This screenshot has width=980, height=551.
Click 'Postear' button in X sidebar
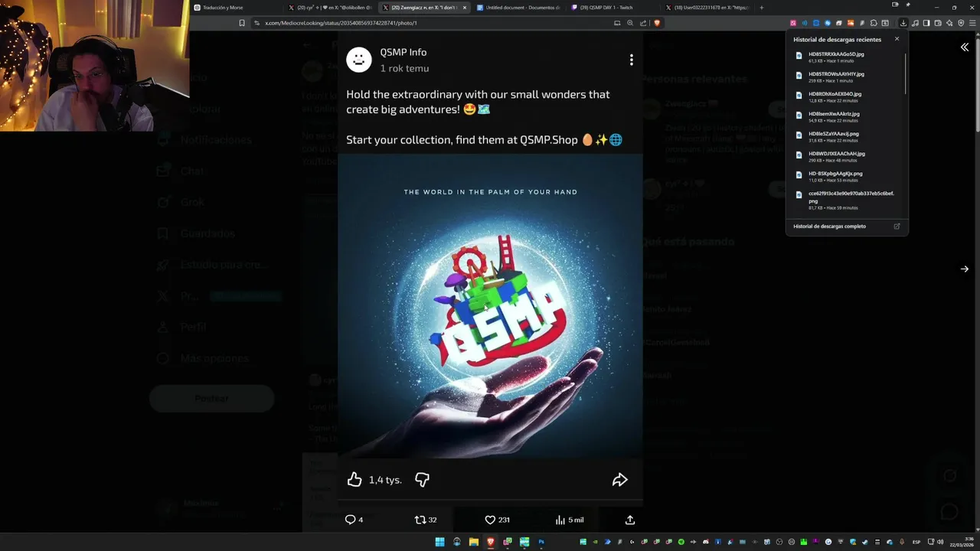212,398
